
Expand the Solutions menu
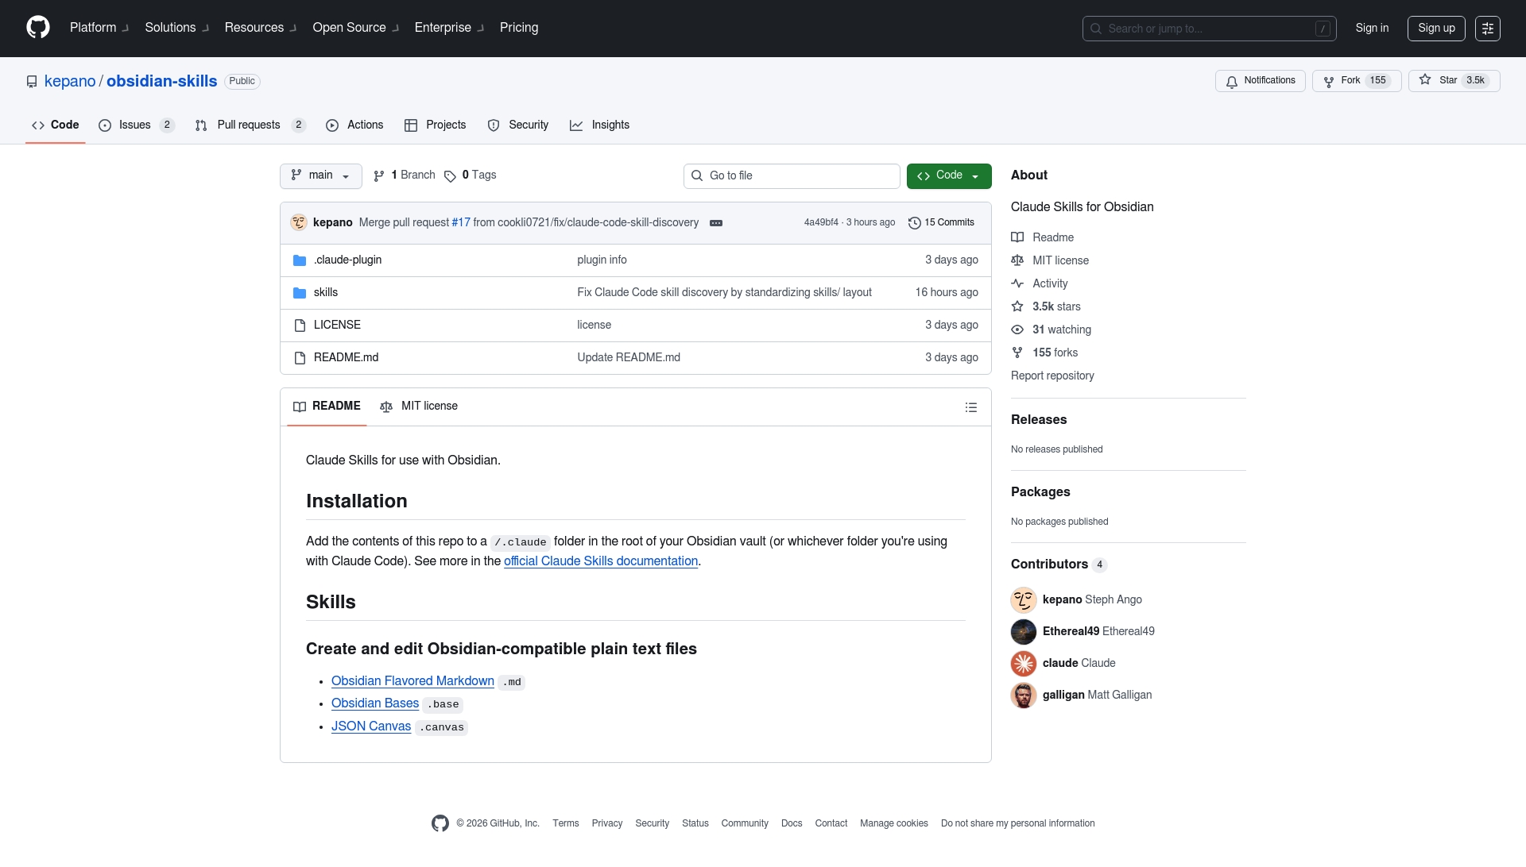(x=177, y=28)
